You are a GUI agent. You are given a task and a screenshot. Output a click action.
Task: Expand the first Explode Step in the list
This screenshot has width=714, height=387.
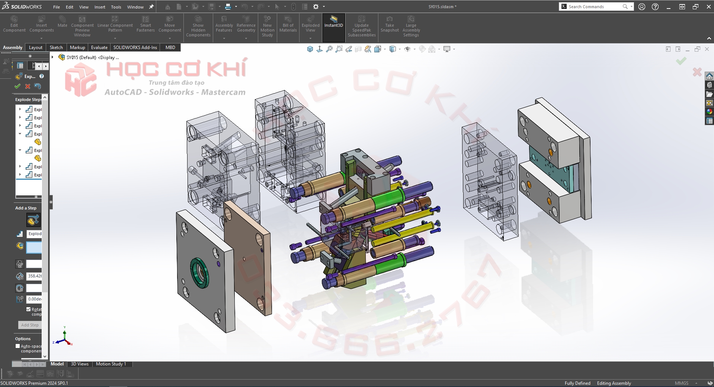coord(20,109)
